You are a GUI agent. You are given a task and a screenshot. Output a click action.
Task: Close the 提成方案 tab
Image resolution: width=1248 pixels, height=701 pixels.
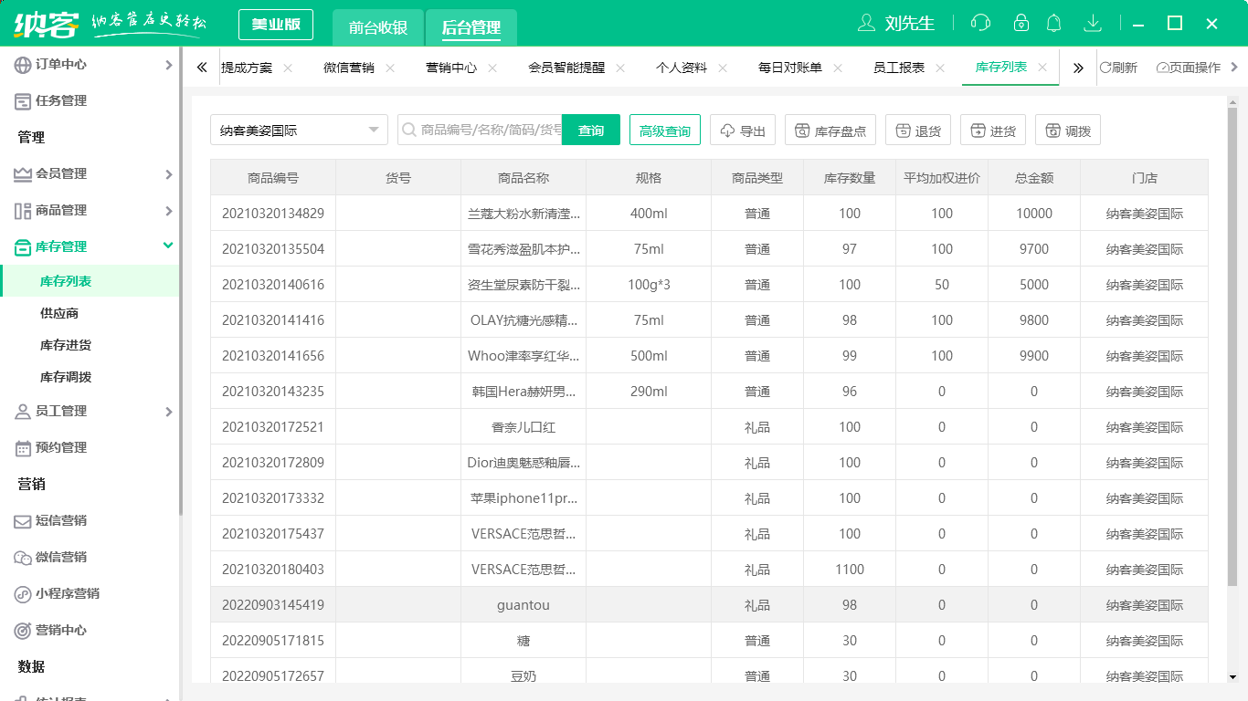(288, 68)
